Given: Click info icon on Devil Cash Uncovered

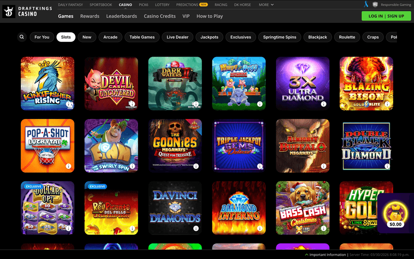Looking at the screenshot, I should pyautogui.click(x=132, y=104).
